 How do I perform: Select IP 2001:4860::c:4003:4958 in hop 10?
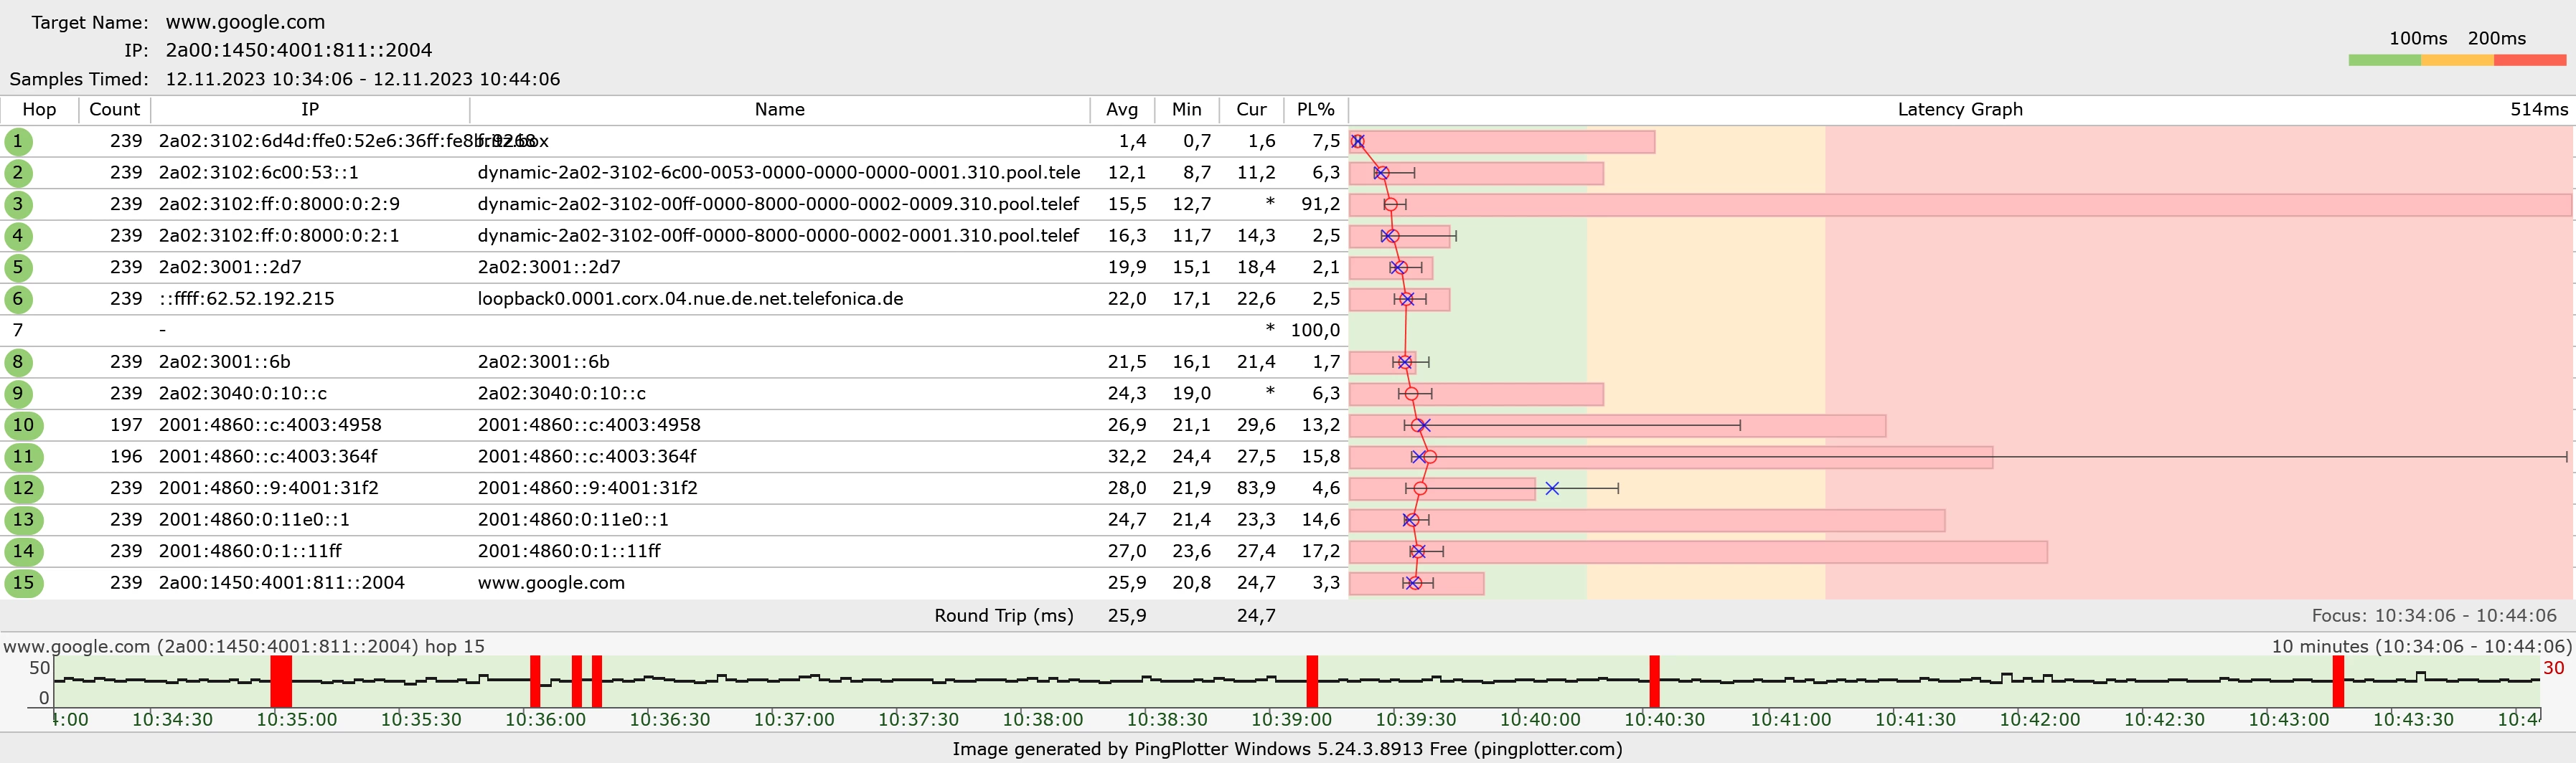tap(270, 425)
